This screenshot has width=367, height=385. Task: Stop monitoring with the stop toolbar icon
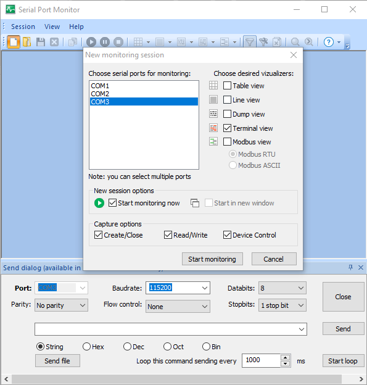(118, 42)
